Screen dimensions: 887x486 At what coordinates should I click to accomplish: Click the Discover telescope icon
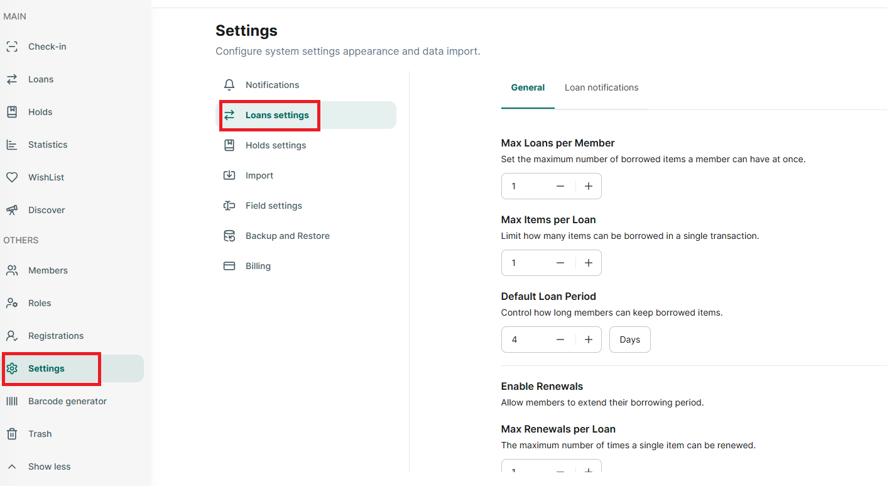[12, 210]
